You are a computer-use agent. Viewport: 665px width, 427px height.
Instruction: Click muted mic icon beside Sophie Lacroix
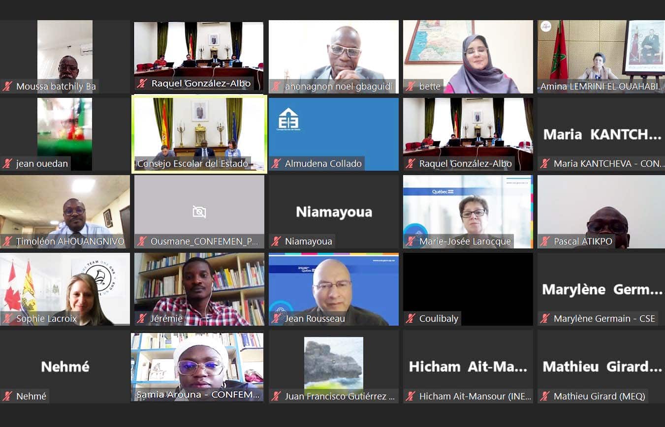tap(7, 319)
